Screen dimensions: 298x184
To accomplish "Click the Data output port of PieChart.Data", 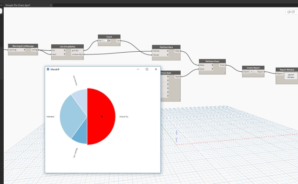I will 177,51.
